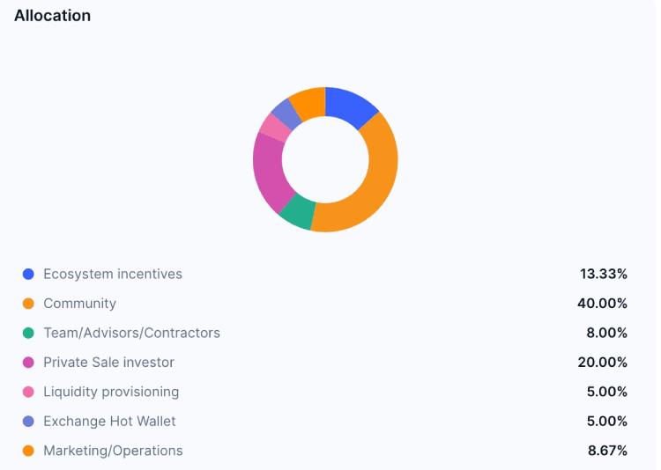The height and width of the screenshot is (470, 661).
Task: Click the pink Liquidity provisioning legend dot
Action: tap(28, 392)
